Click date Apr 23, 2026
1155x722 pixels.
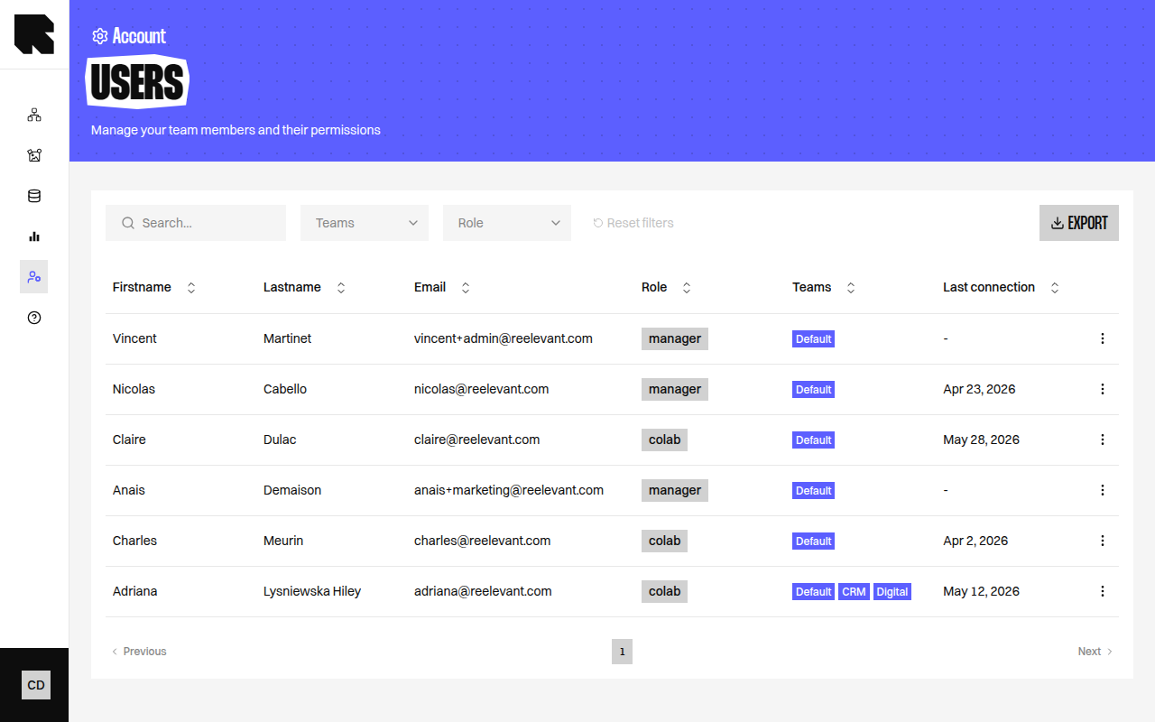point(979,389)
